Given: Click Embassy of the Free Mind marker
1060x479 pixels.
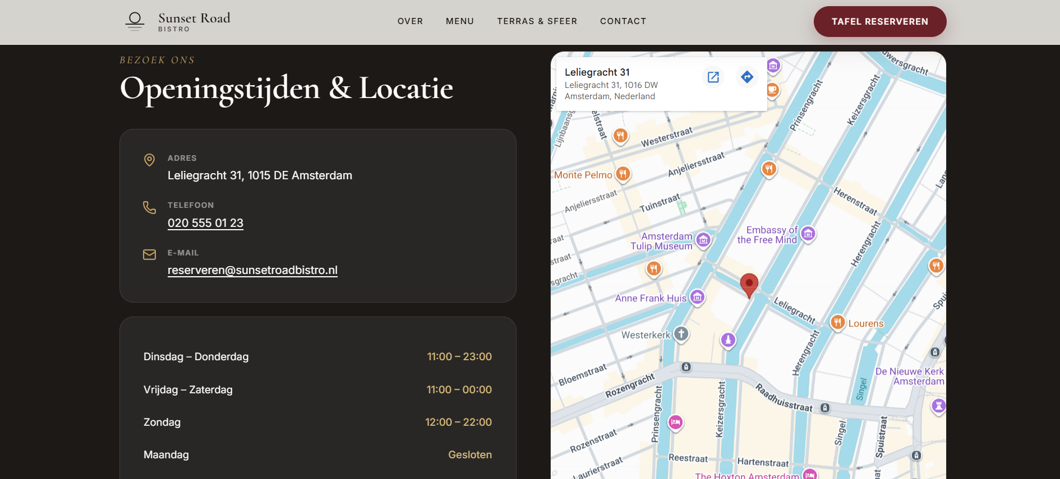Looking at the screenshot, I should pyautogui.click(x=808, y=234).
